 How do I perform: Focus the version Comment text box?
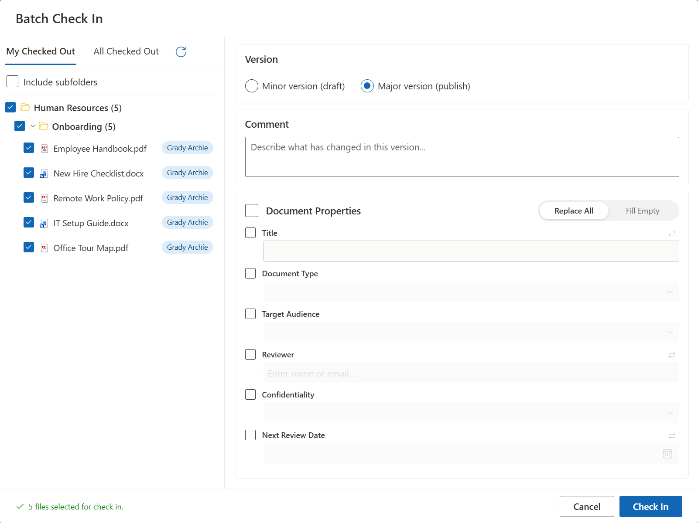462,157
